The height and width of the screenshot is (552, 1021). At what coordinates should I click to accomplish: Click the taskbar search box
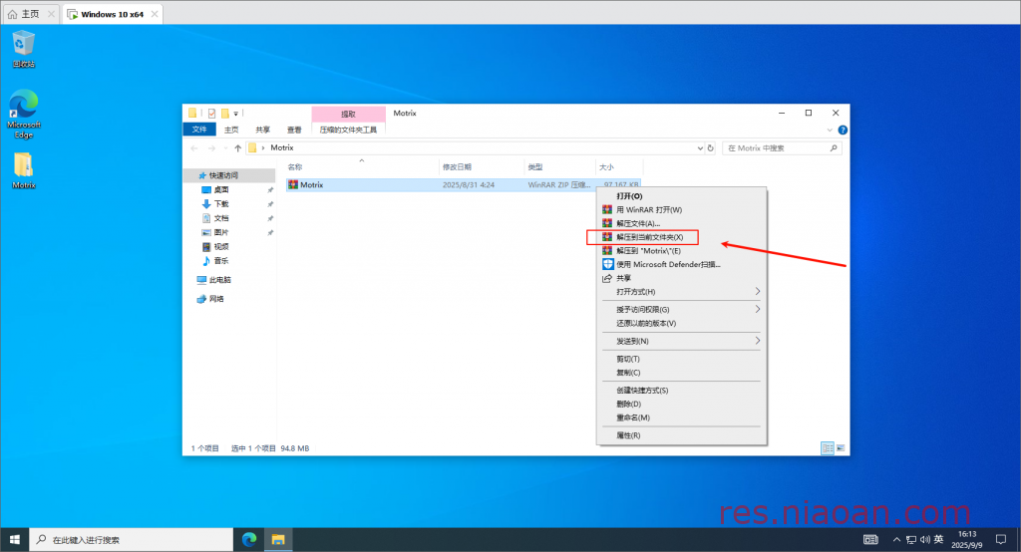tap(132, 540)
